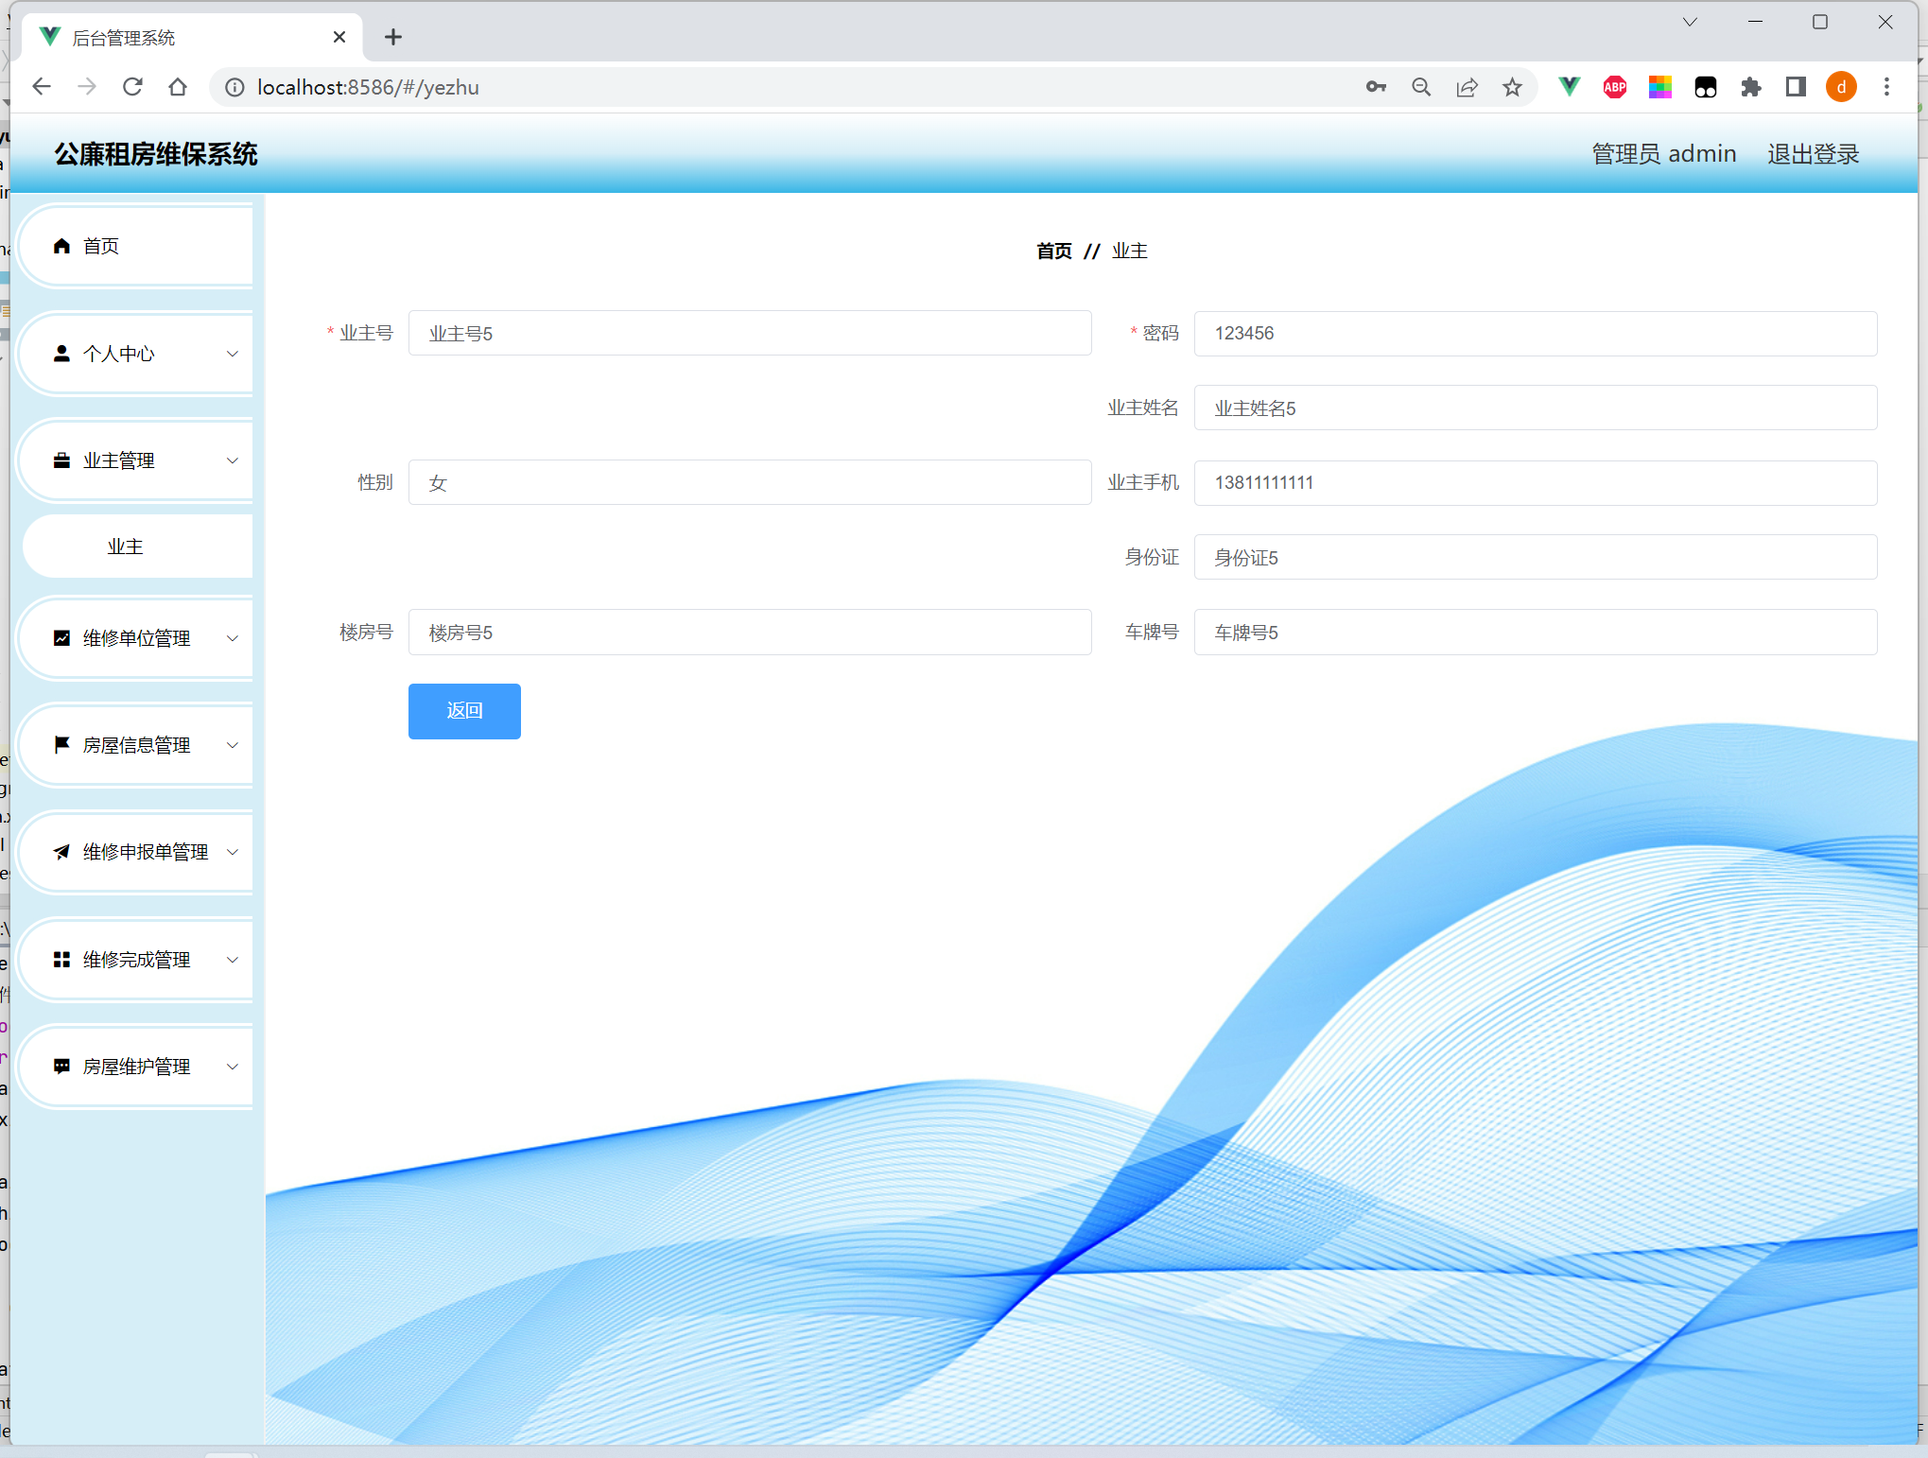Click the briefcase icon for 业主管理
The width and height of the screenshot is (1928, 1458).
pyautogui.click(x=62, y=460)
